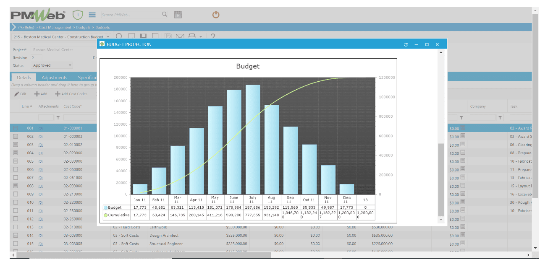Select checkbox for line 006

point(16,169)
